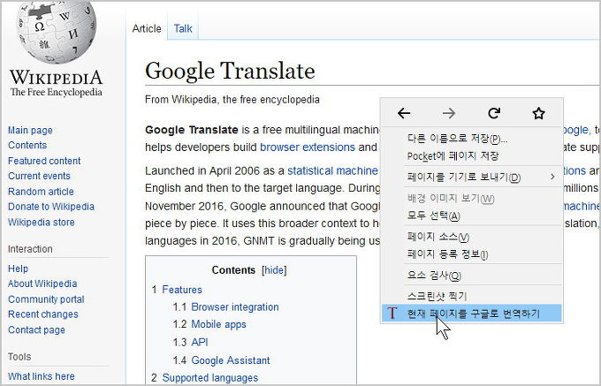Viewport: 601px width, 386px height.
Task: Open Recent changes link
Action: click(43, 314)
